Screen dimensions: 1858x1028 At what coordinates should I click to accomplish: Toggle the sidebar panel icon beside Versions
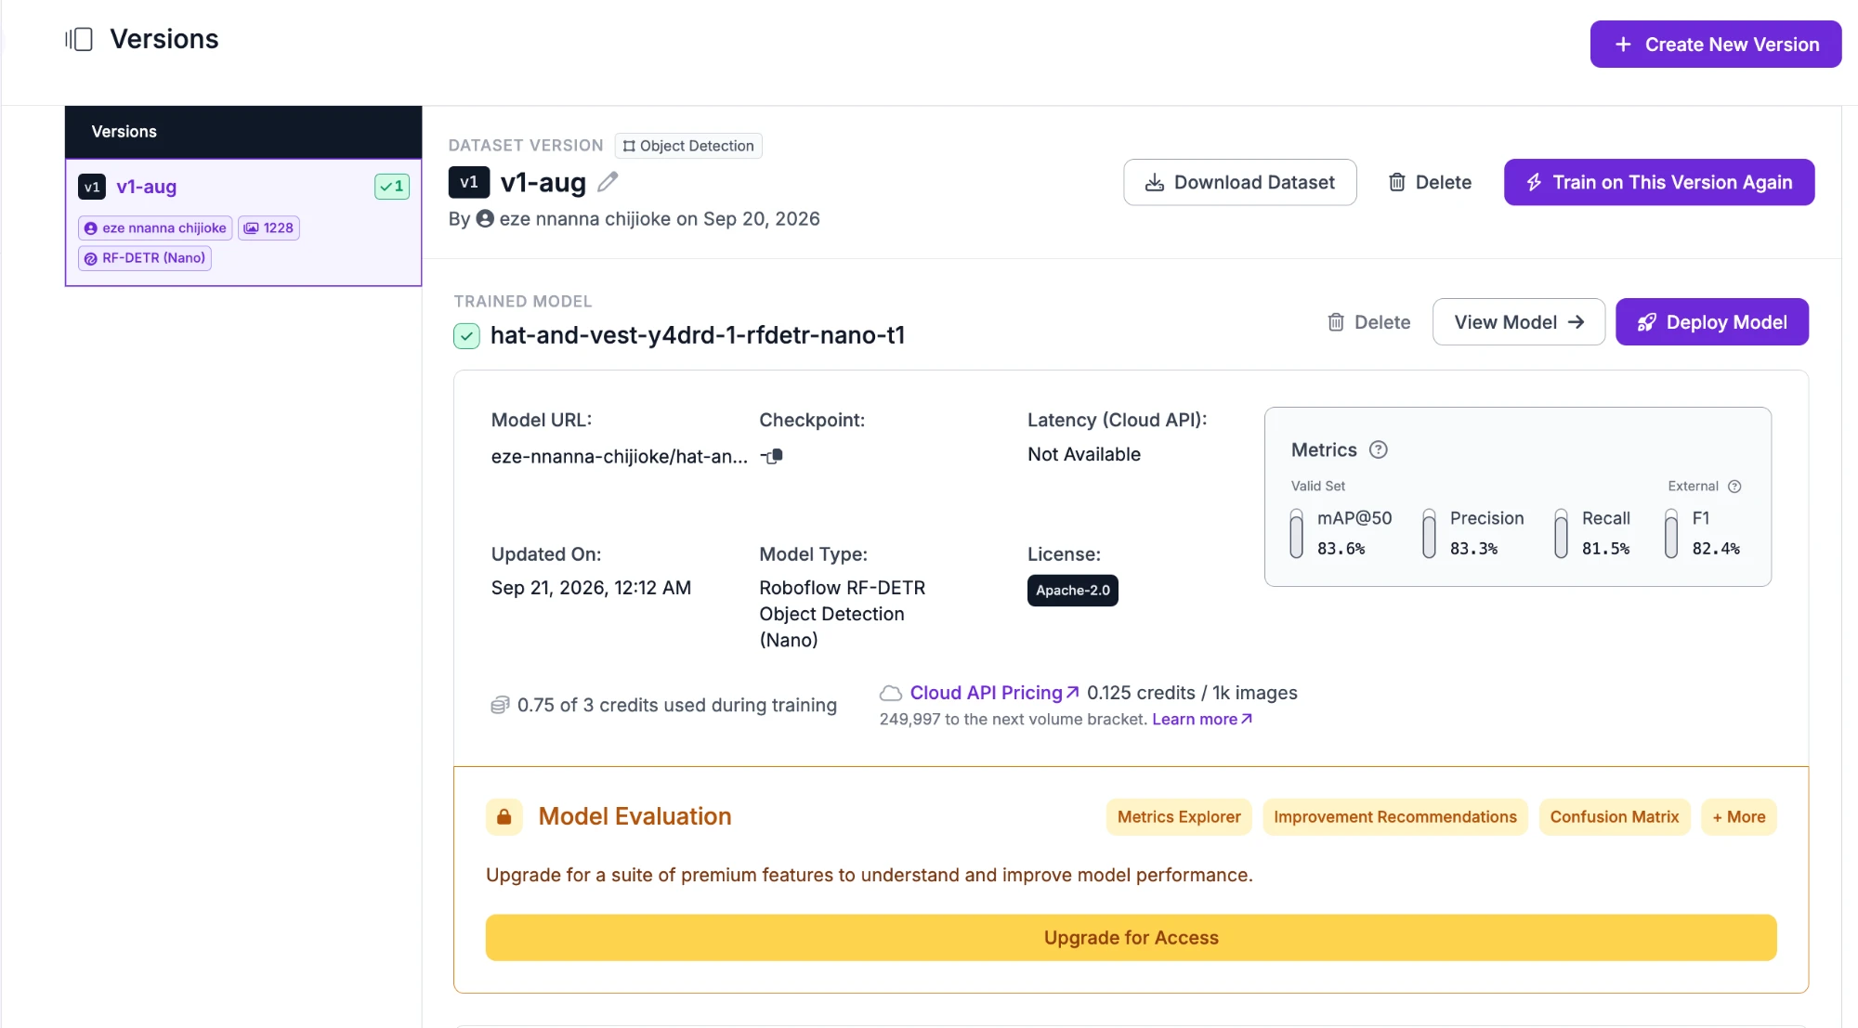79,39
